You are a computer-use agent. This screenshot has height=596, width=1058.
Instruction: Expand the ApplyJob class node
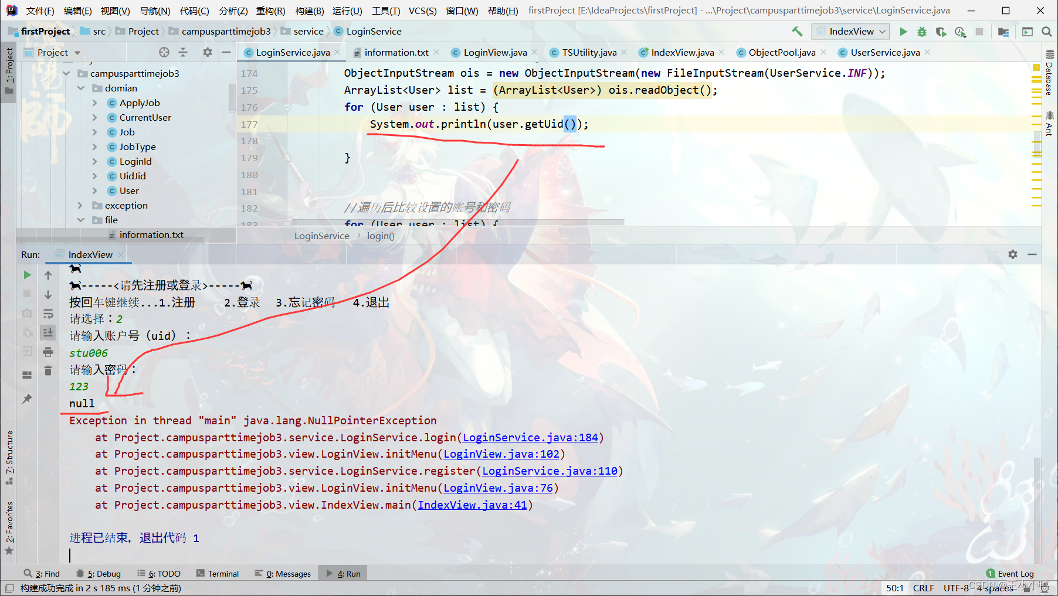94,103
